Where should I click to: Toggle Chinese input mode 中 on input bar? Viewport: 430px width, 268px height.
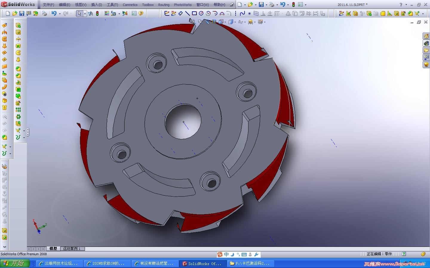[226, 254]
